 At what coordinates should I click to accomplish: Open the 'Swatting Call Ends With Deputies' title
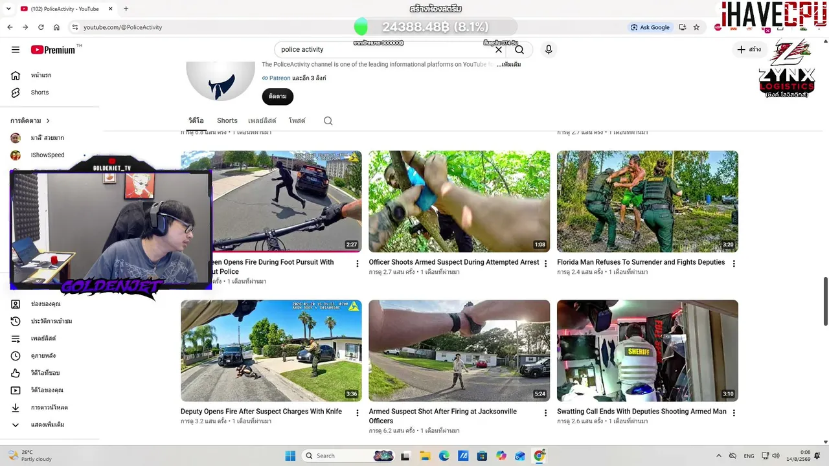[x=642, y=412]
